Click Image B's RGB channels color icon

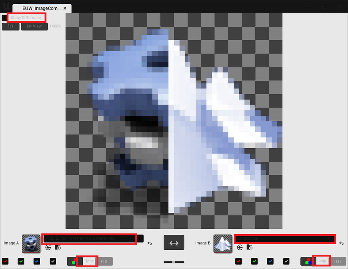(308, 261)
